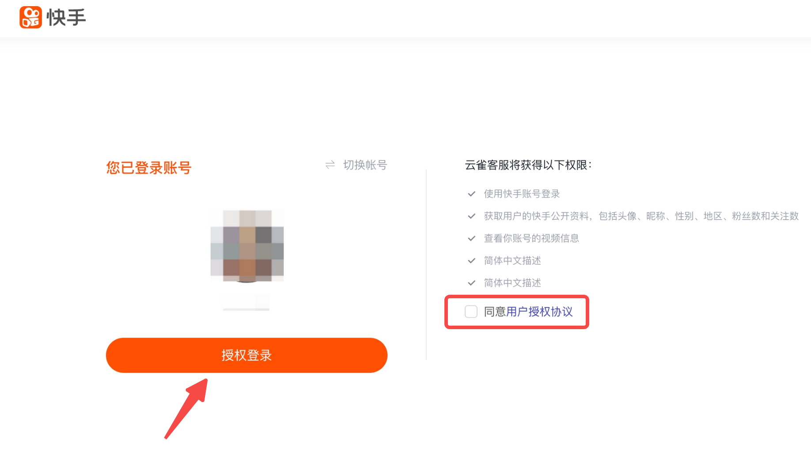This screenshot has width=811, height=458.
Task: Click the 您已登录账号 heading
Action: (x=148, y=168)
